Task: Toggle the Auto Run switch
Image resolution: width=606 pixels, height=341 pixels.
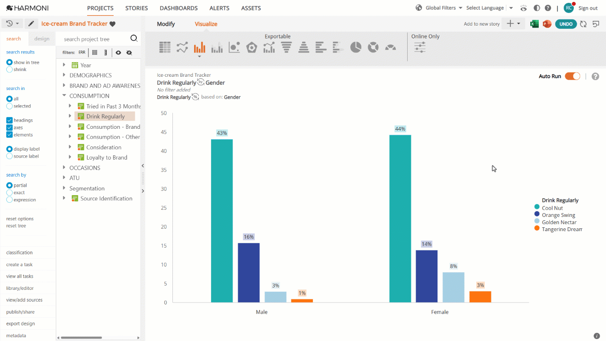Action: pyautogui.click(x=572, y=76)
